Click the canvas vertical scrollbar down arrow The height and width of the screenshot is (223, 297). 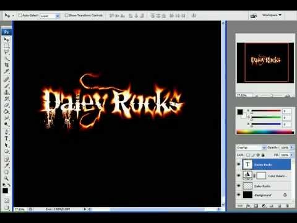click(x=223, y=204)
